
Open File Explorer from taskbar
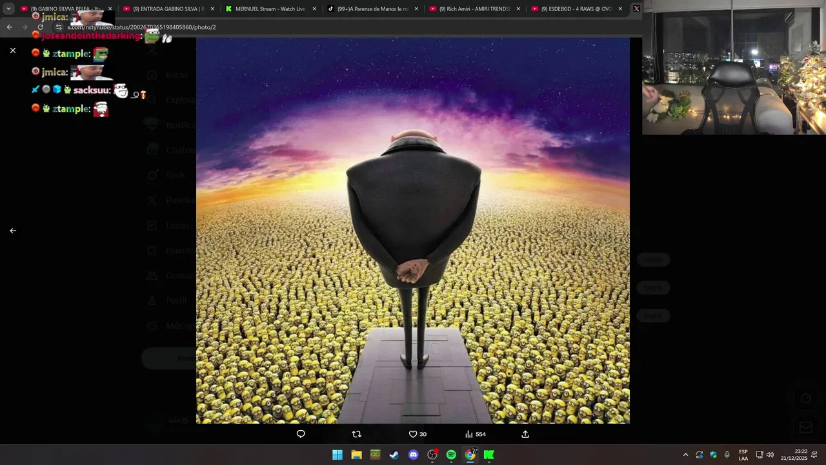coord(356,455)
